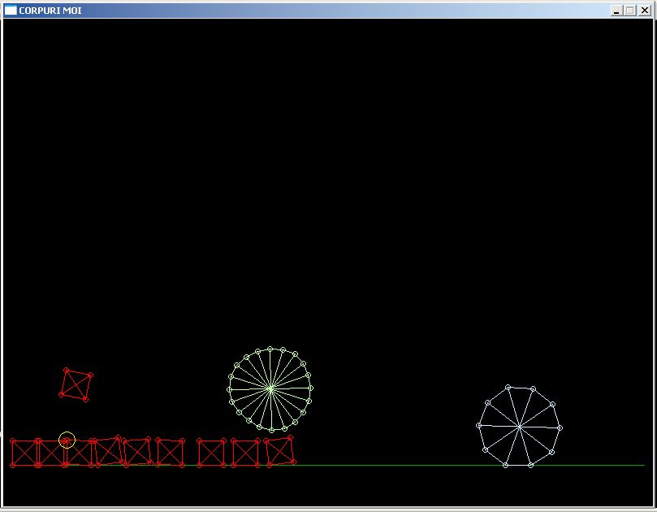This screenshot has height=512, width=657.
Task: Click the yellow circle marker
Action: coord(67,440)
